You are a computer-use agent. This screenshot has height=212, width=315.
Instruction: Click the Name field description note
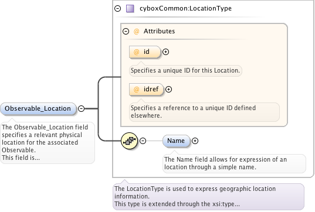(x=234, y=163)
